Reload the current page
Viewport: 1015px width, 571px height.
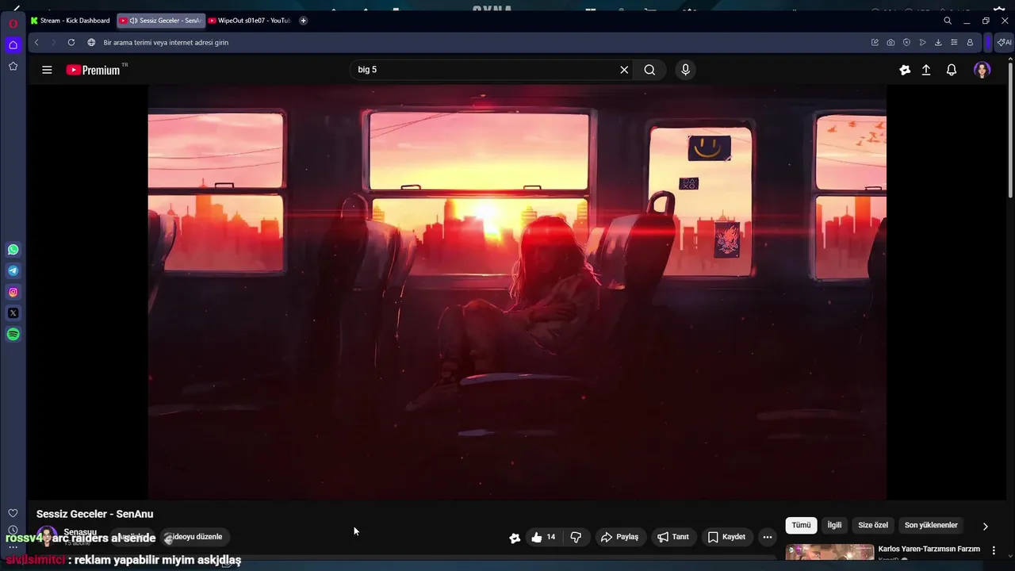pos(71,42)
